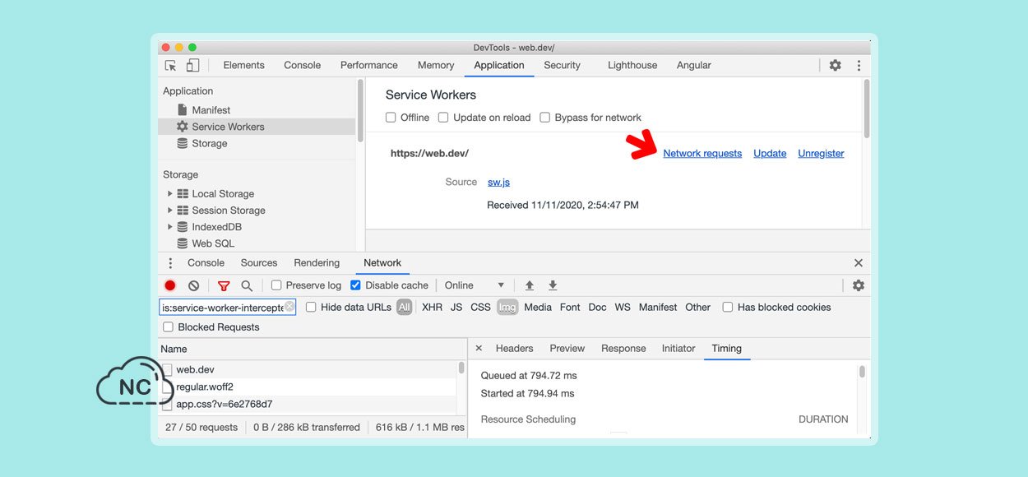
Task: Show the Initiator detail tab
Action: tap(678, 349)
